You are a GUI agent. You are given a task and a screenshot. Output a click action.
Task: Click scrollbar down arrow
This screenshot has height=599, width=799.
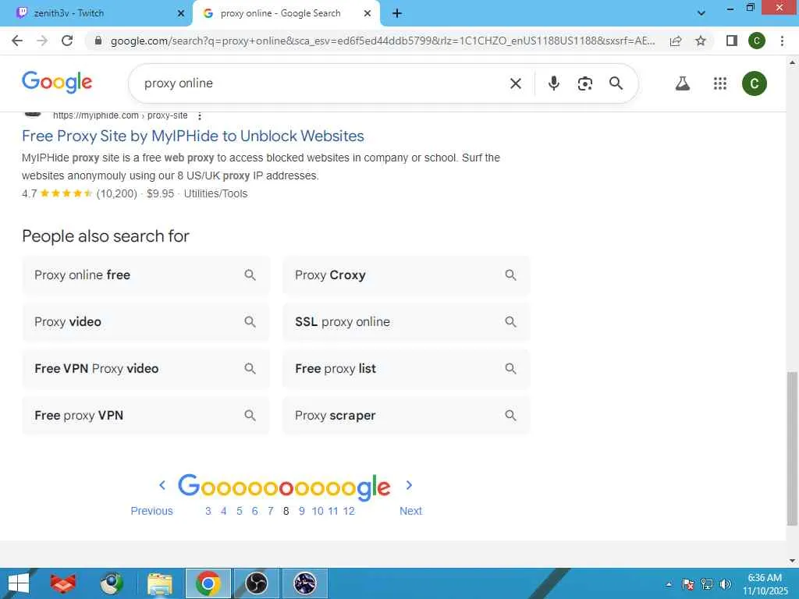coord(792,561)
